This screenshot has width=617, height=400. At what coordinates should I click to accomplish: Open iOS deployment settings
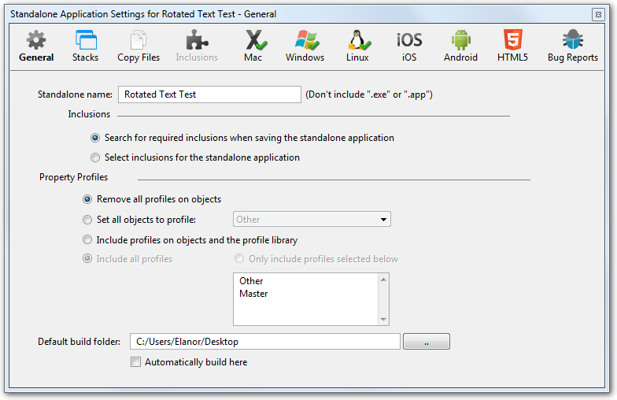pyautogui.click(x=409, y=46)
